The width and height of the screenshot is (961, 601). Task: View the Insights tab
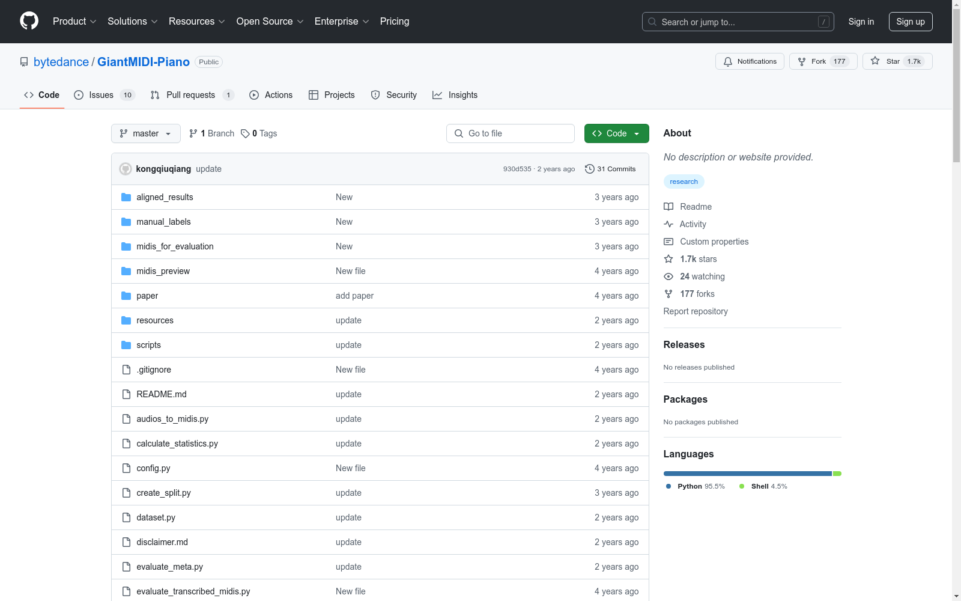(455, 95)
